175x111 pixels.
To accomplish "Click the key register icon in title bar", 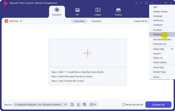I will click(141, 3).
